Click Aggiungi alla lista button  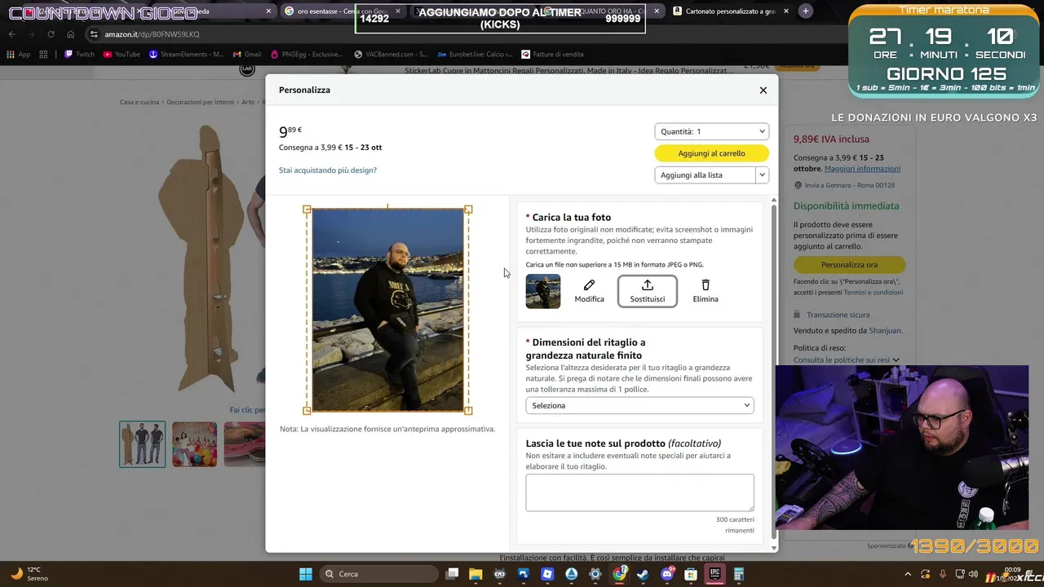[x=706, y=174]
